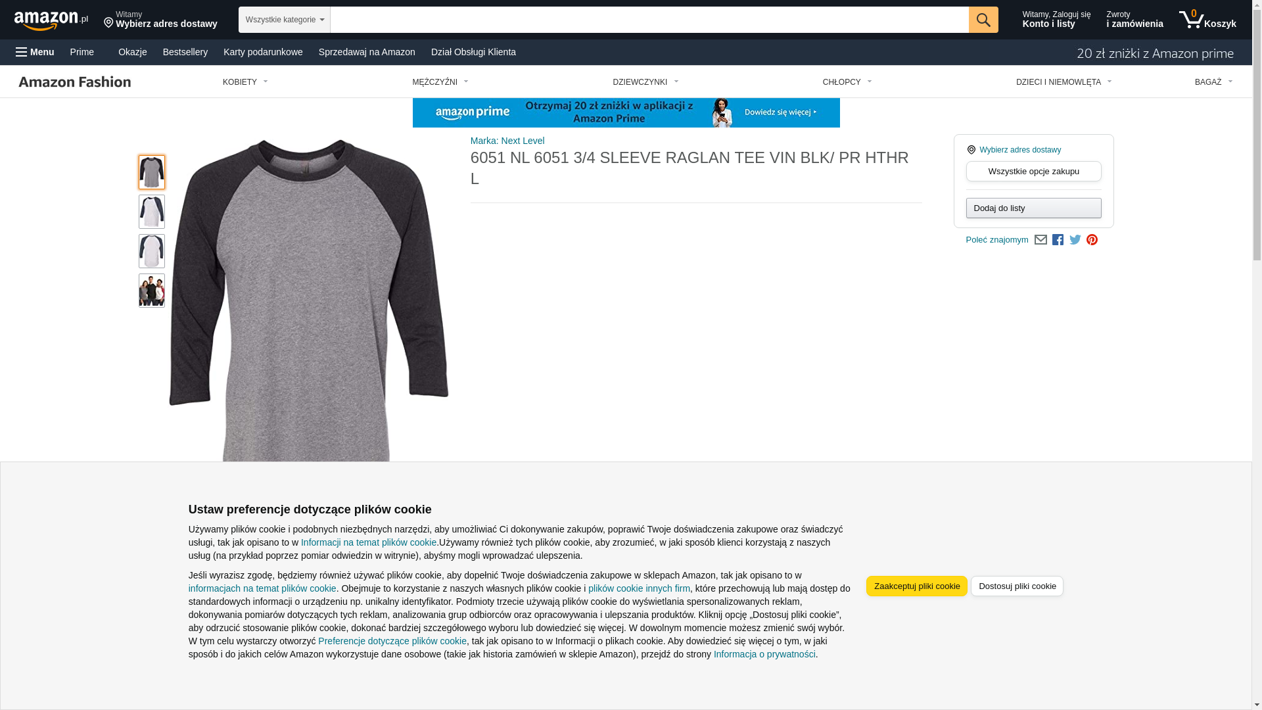Accept cookies with Zaakceptuj pliki cookie
Screen dimensions: 1262x710
[916, 586]
